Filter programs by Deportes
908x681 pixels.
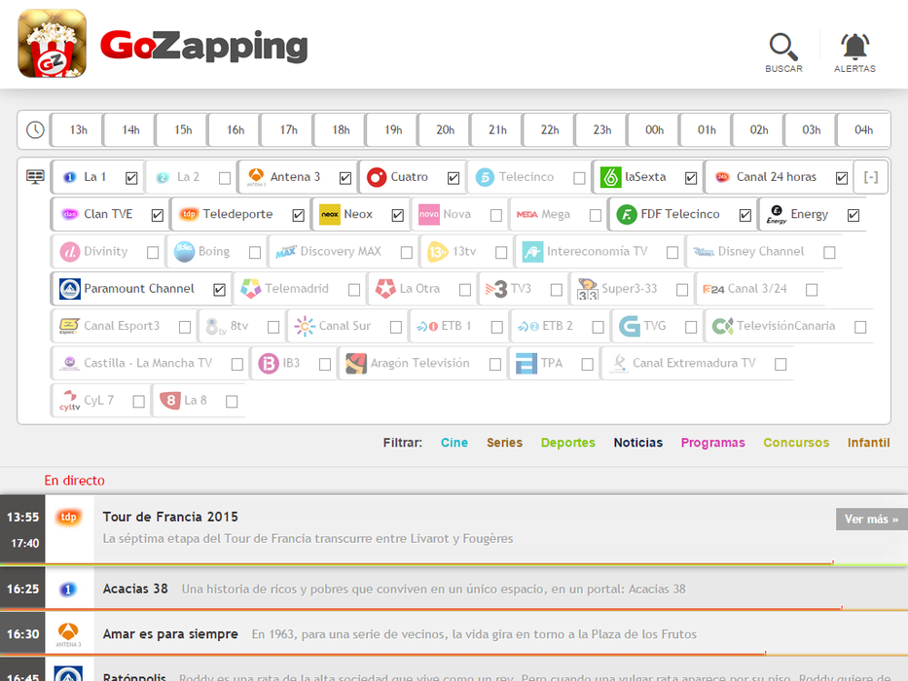click(x=567, y=443)
